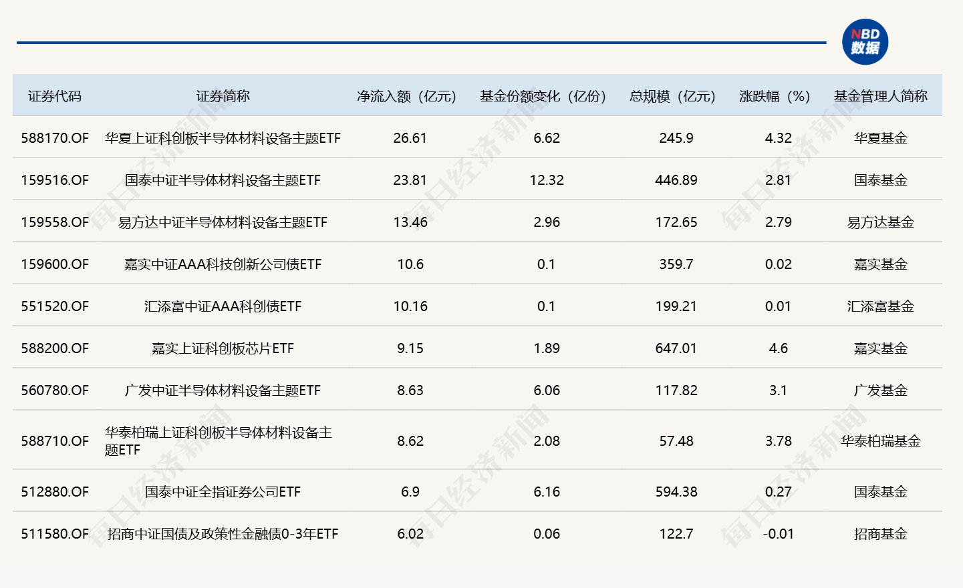Click net inflow value 9.15

point(410,348)
